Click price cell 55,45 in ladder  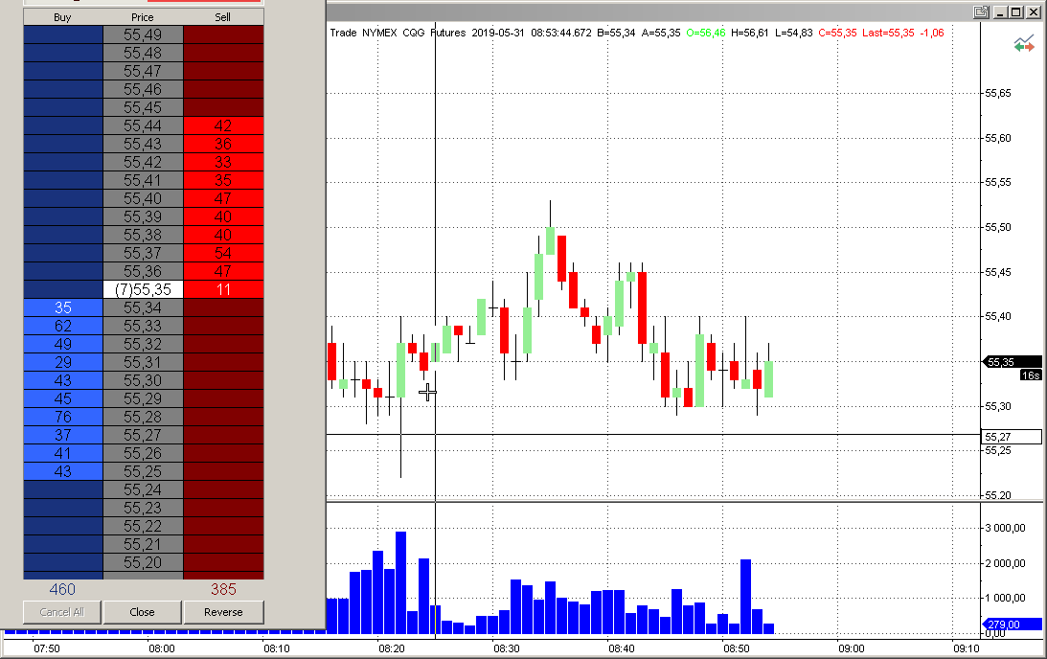[143, 107]
